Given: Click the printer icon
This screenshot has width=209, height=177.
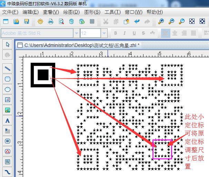Looking at the screenshot, I should [51, 21].
